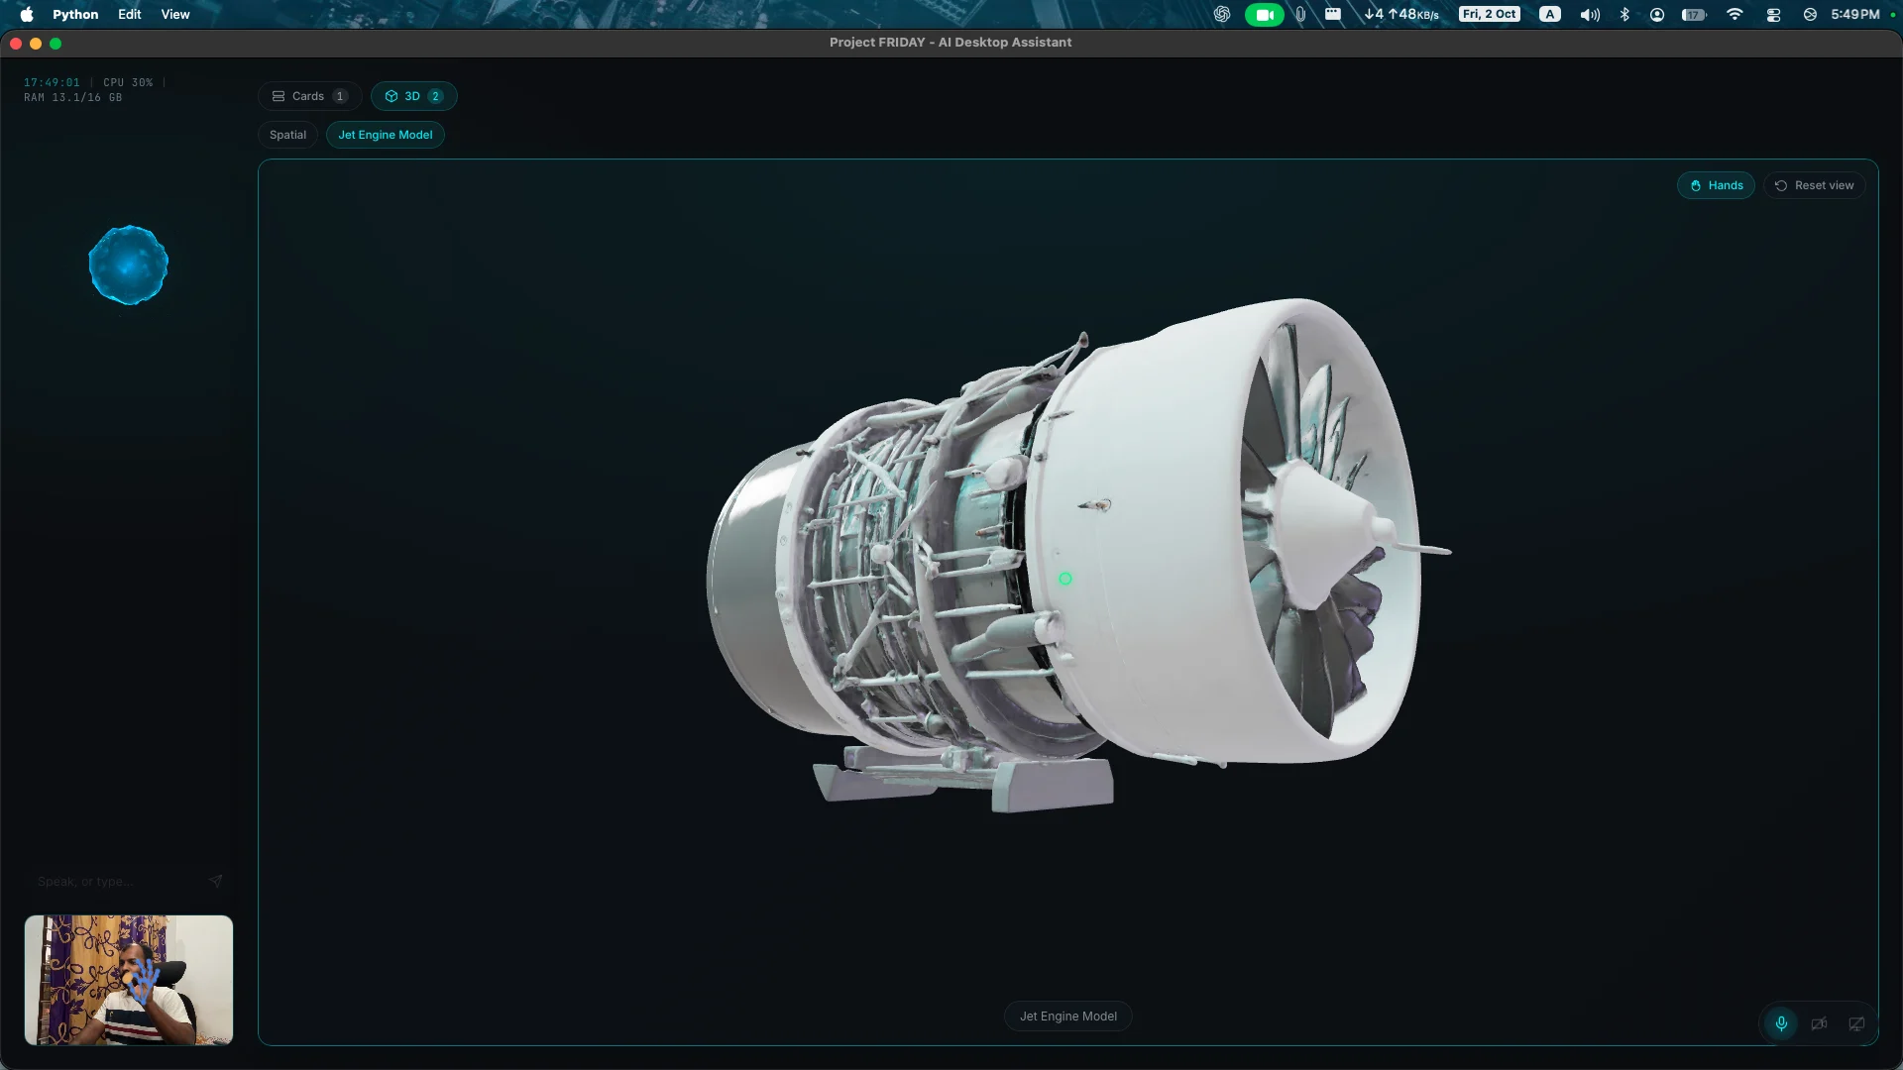The image size is (1903, 1070).
Task: Open the View menu
Action: (175, 14)
